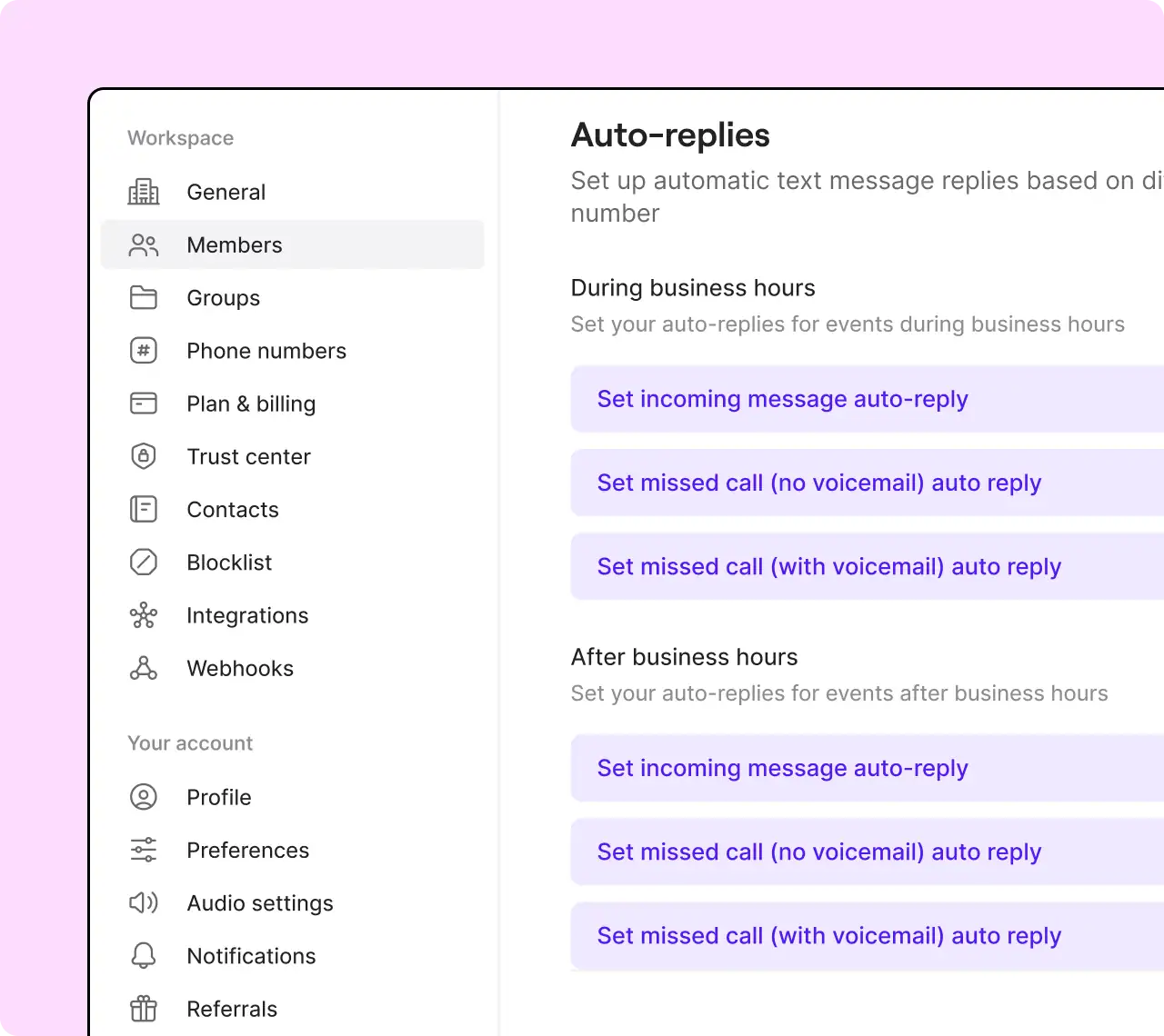Screen dimensions: 1164x1036
Task: Click the Auto-replies page heading
Action: coord(670,135)
